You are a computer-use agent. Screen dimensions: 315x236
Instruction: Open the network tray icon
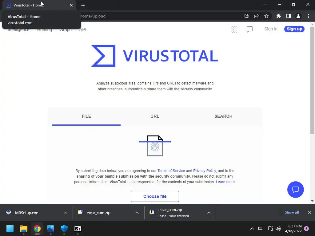(270, 229)
